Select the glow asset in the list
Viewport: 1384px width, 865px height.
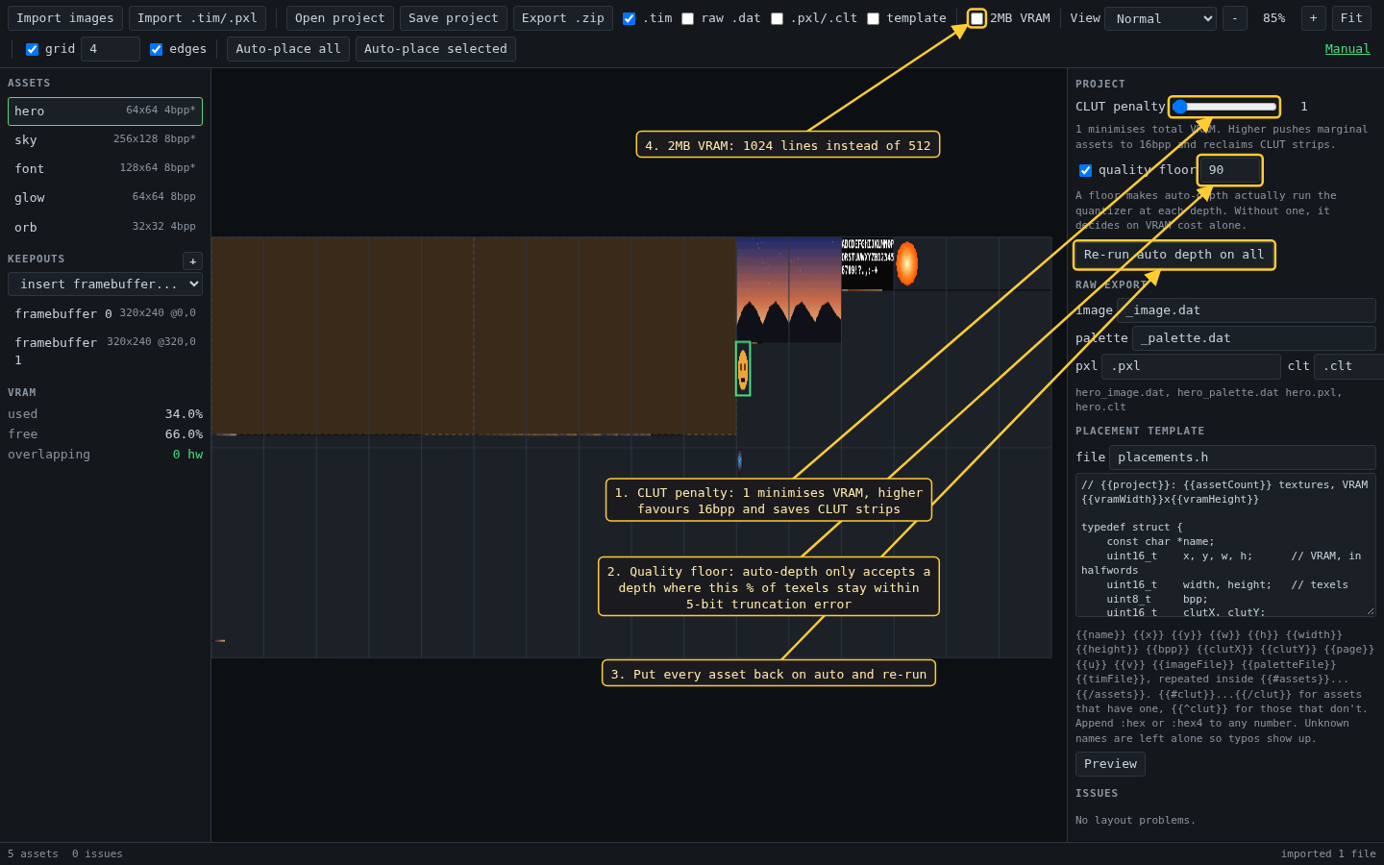pos(105,198)
